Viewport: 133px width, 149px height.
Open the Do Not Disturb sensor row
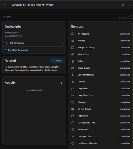[x=101, y=109]
